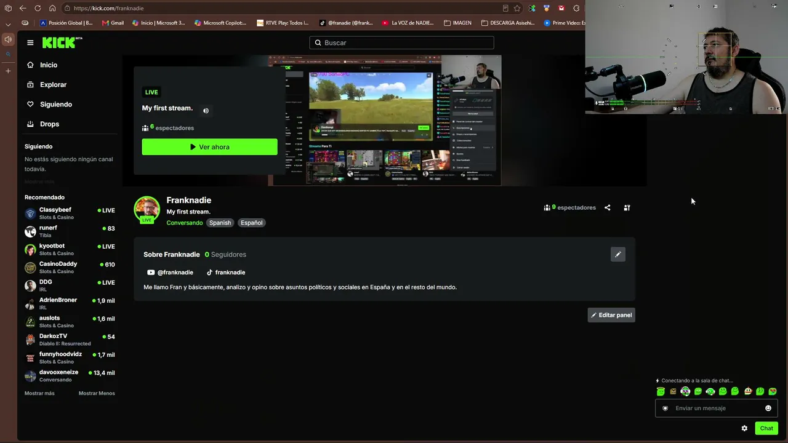788x443 pixels.
Task: Click the green Chat send button
Action: point(766,428)
